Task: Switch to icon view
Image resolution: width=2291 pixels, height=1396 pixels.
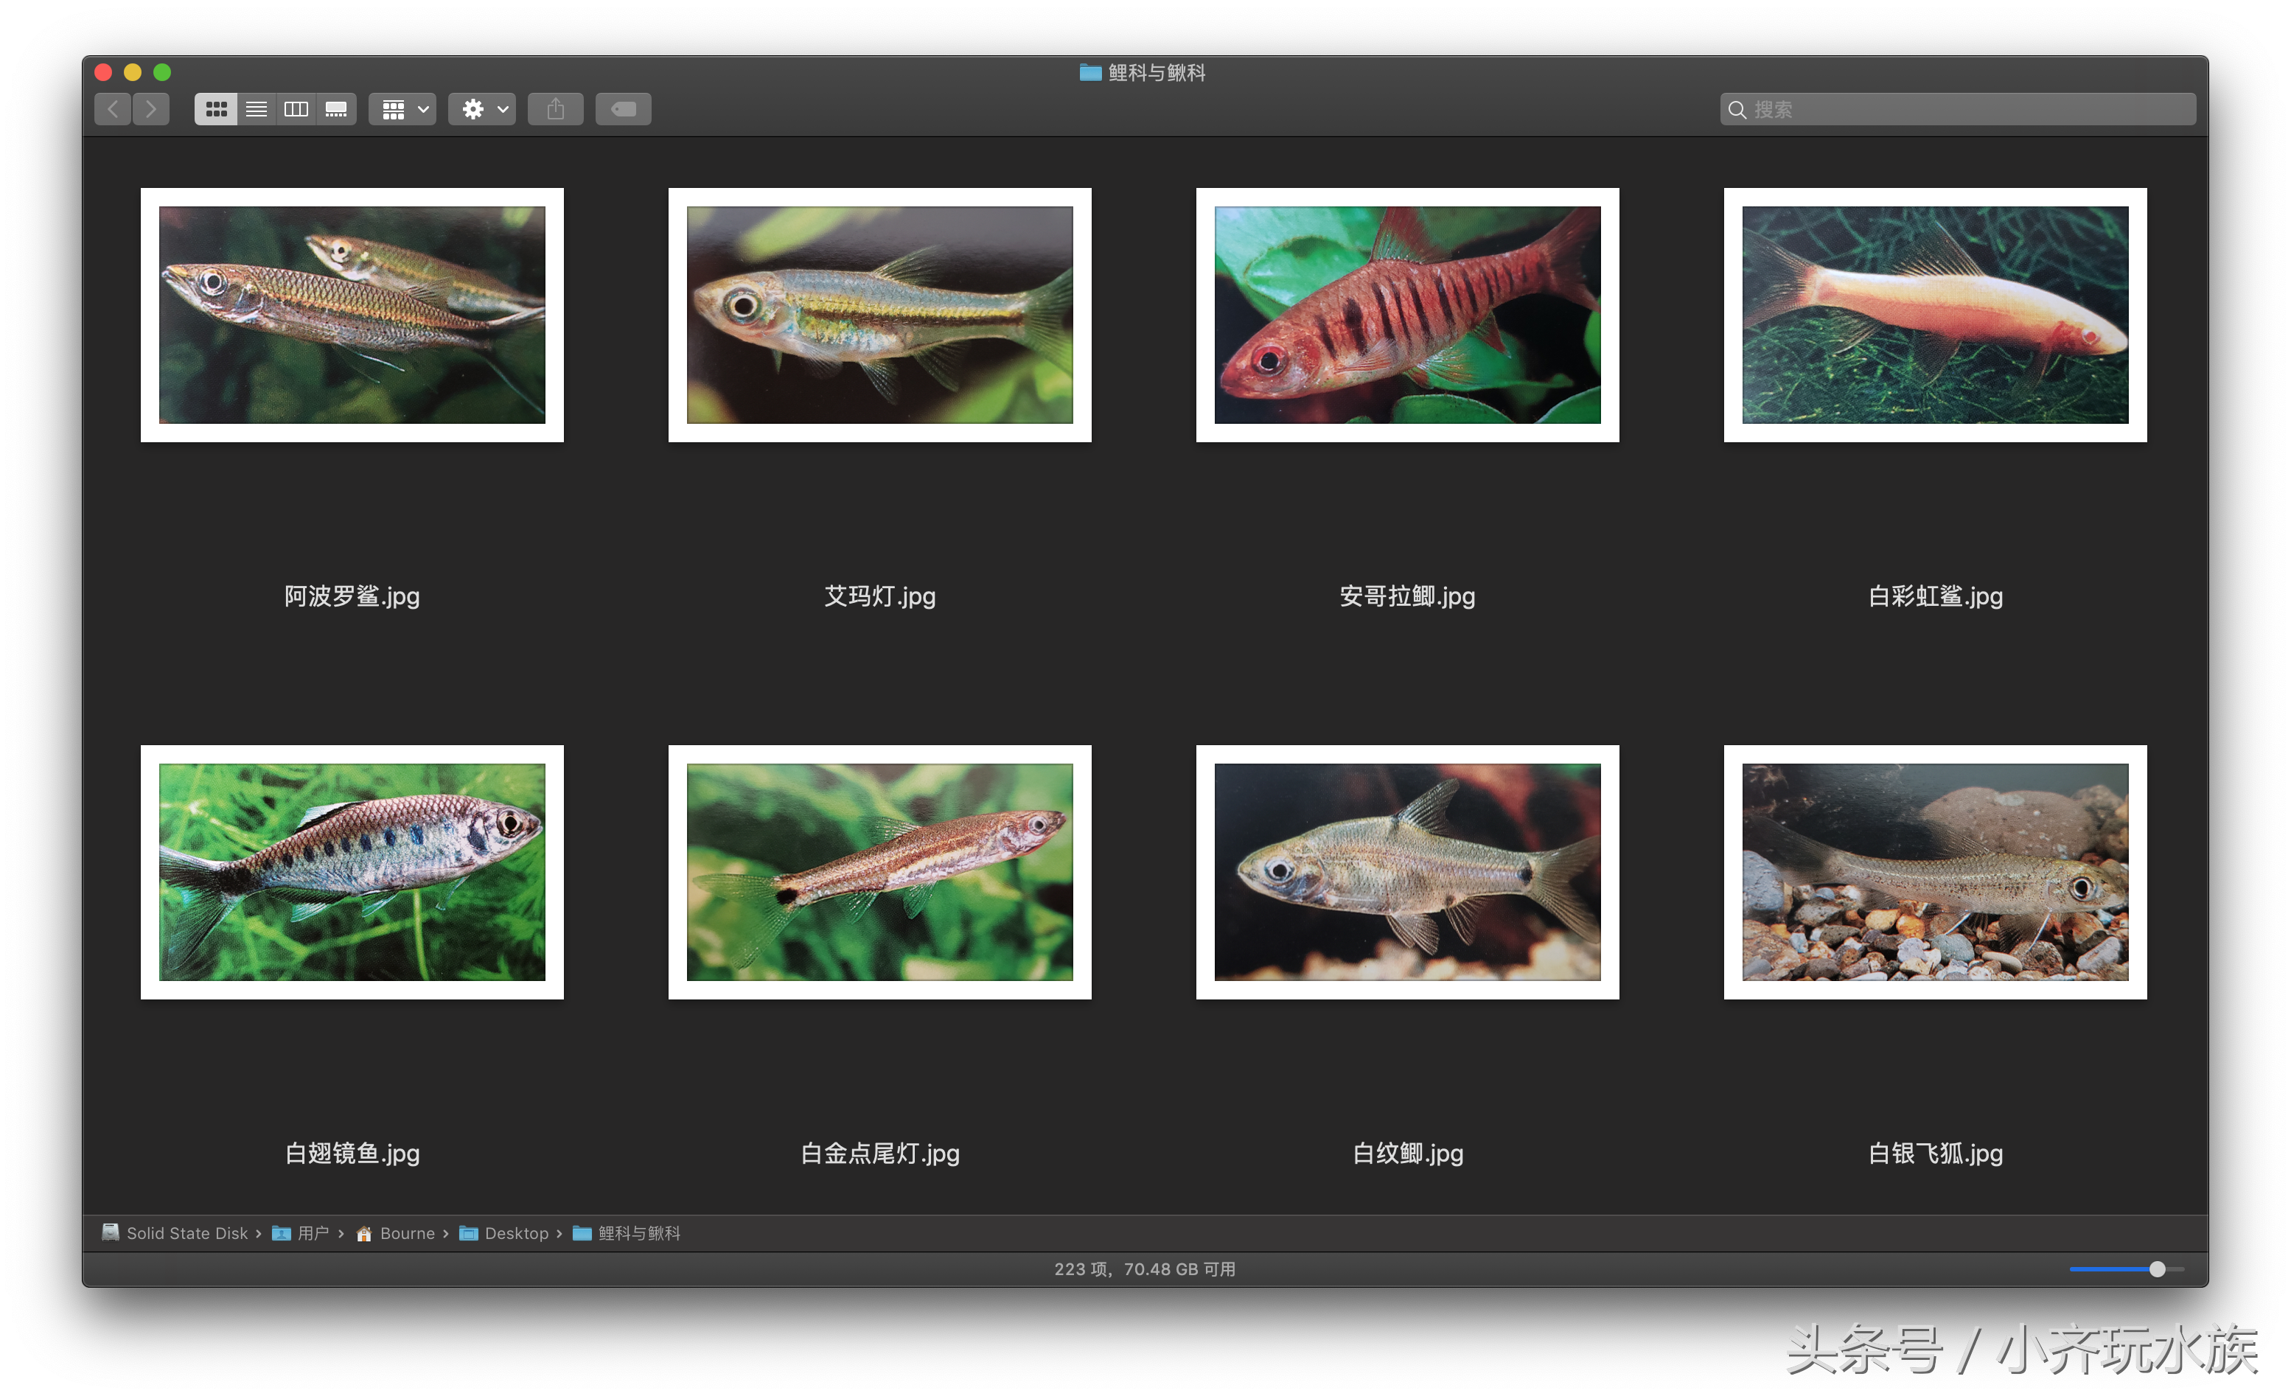Action: tap(216, 110)
